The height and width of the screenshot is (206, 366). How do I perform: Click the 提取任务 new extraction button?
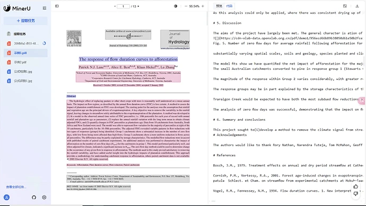25,21
